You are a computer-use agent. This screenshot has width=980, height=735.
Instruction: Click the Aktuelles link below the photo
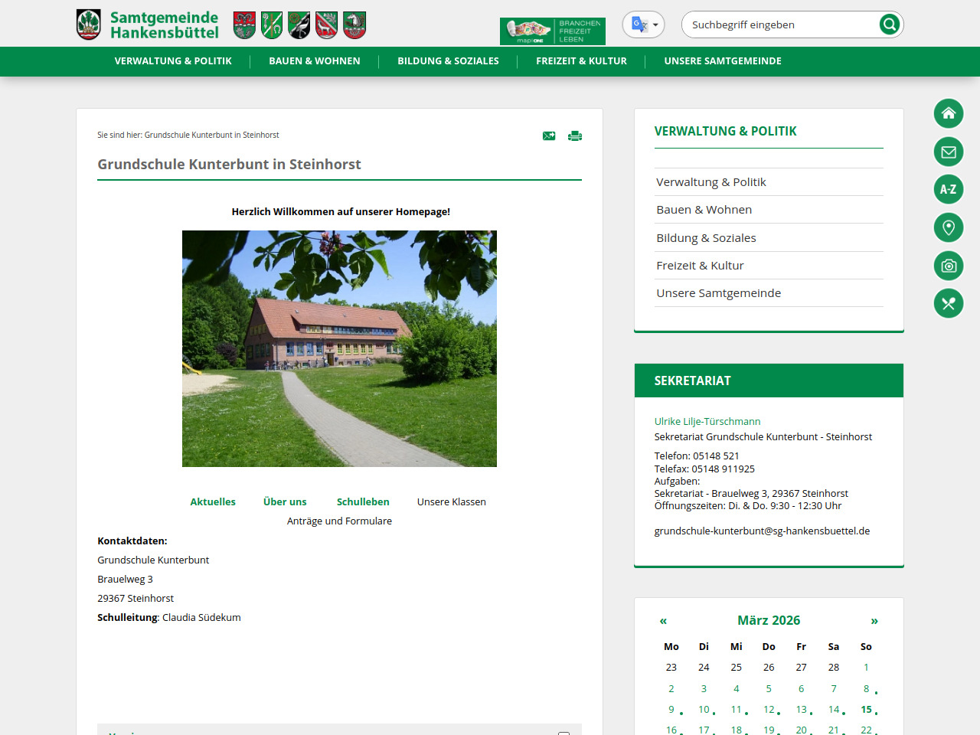click(213, 502)
